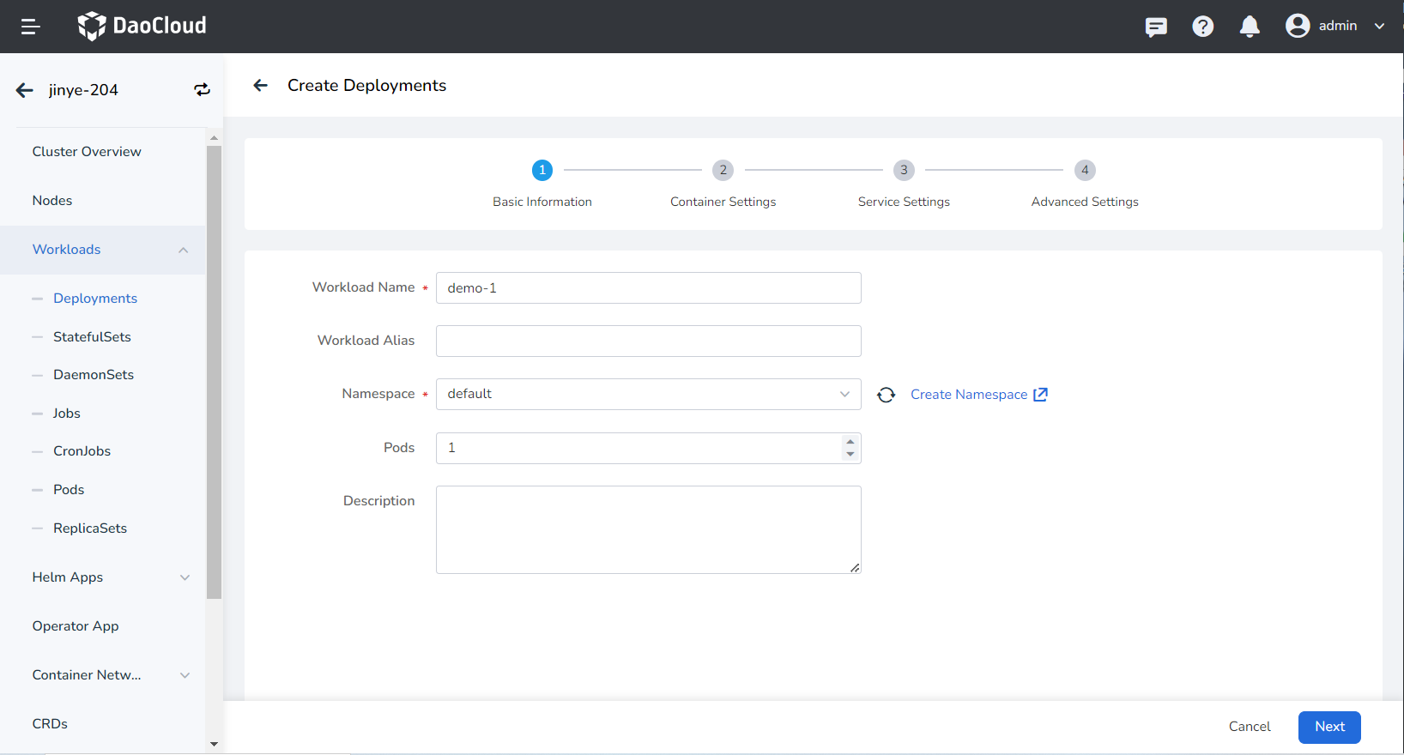1404x755 pixels.
Task: Click the back arrow next to jinye-204
Action: [x=25, y=90]
